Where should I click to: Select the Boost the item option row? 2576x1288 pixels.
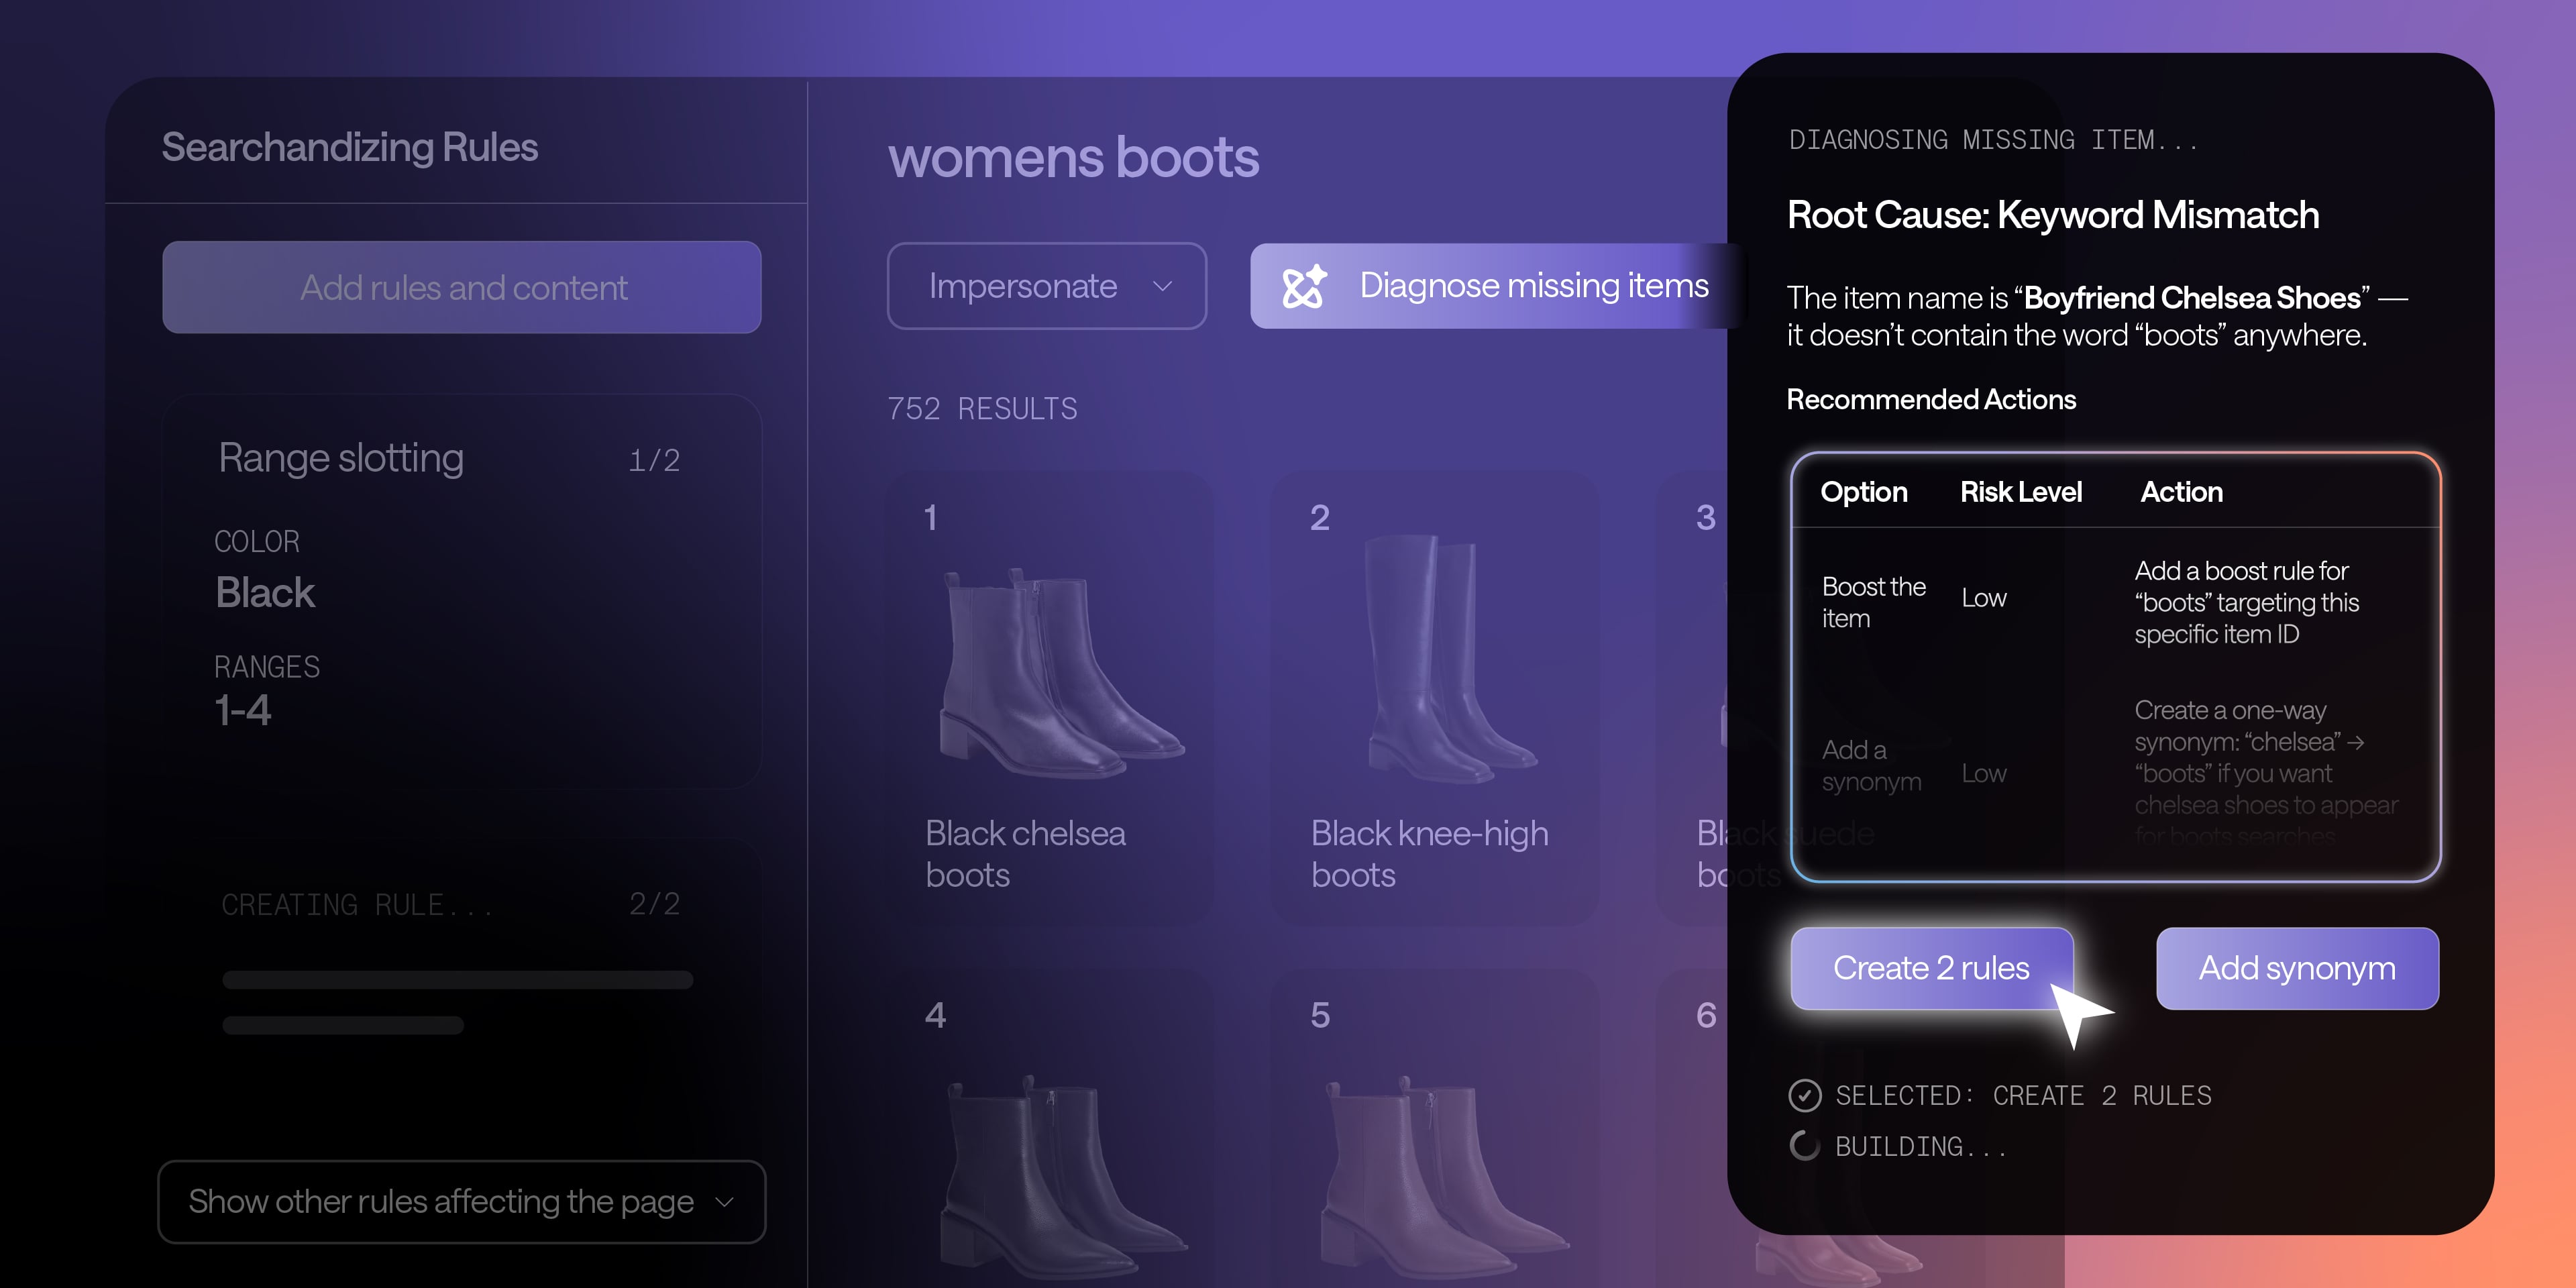coord(2115,602)
